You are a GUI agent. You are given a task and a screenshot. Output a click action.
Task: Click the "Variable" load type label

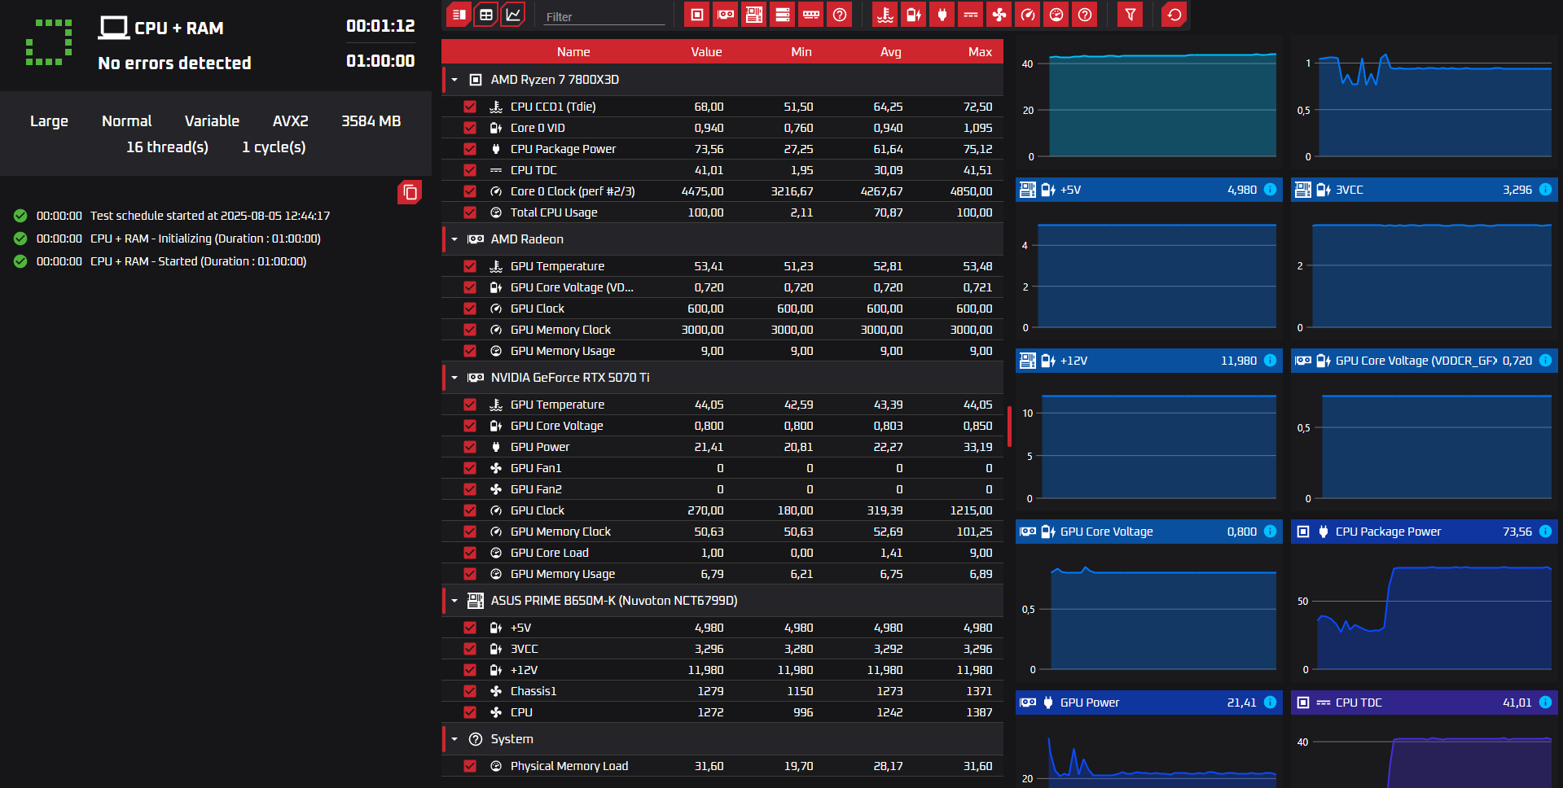pyautogui.click(x=212, y=121)
